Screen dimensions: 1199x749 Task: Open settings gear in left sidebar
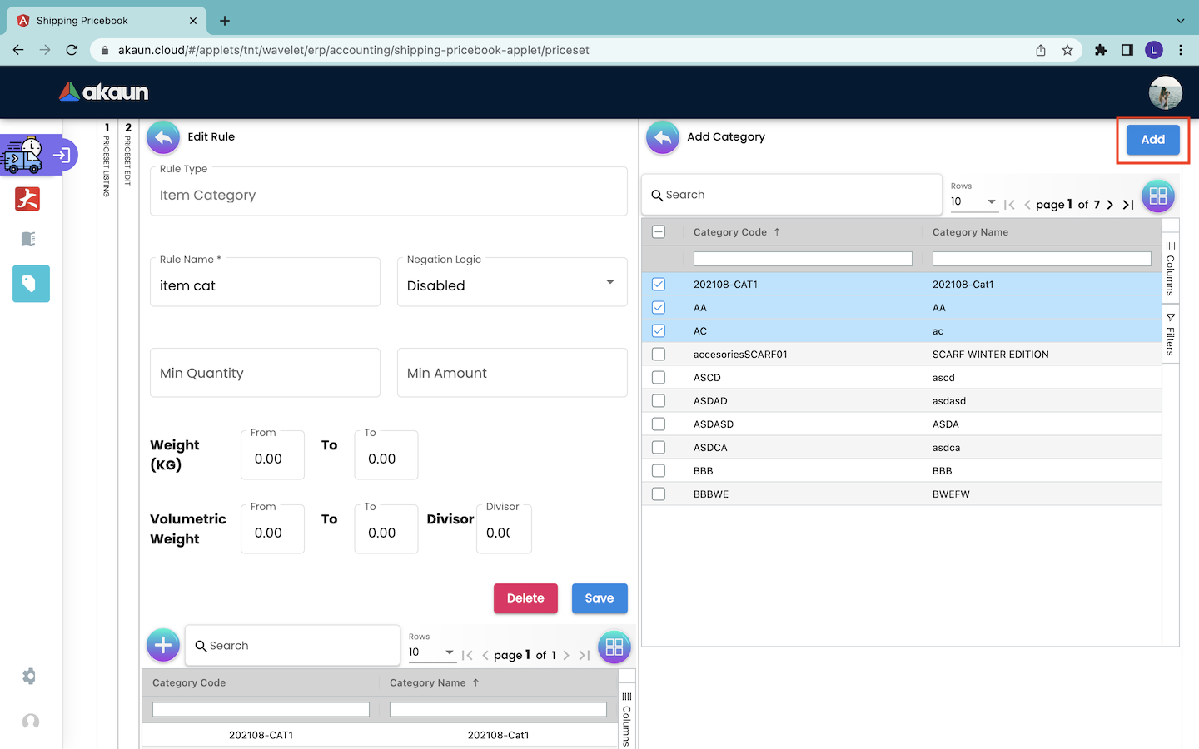pyautogui.click(x=29, y=676)
